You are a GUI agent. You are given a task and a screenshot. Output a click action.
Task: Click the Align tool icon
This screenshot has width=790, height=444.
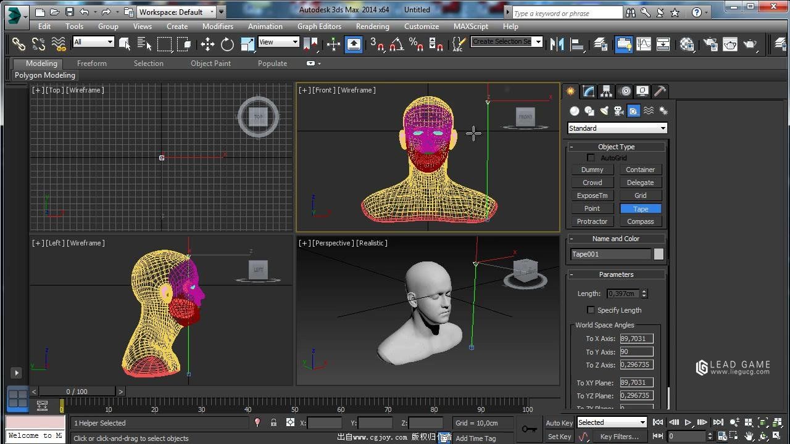point(577,44)
